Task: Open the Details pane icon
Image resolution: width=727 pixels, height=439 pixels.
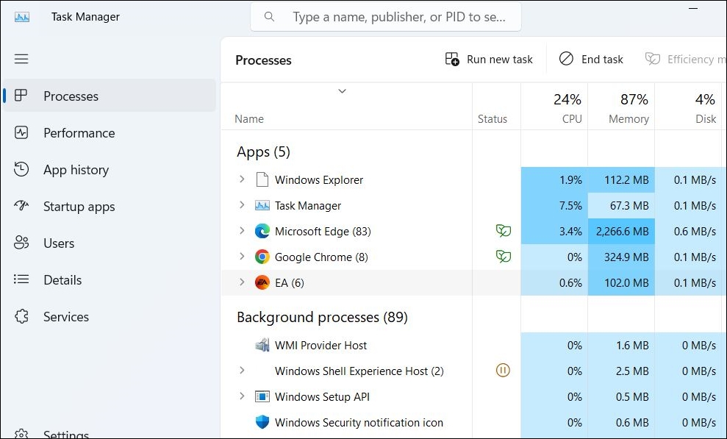Action: (23, 279)
